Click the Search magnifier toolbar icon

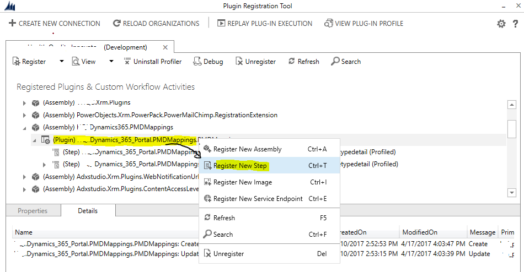(x=335, y=62)
